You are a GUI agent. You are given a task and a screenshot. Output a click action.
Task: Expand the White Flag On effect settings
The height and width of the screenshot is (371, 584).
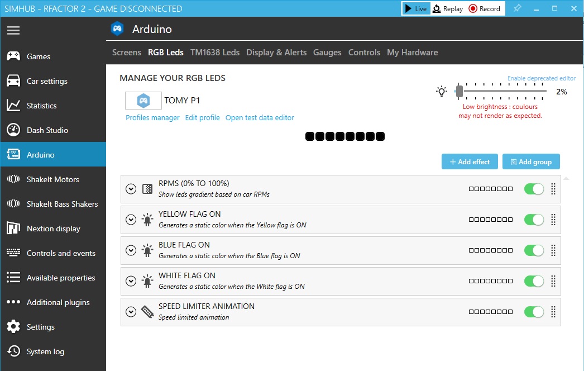(131, 281)
